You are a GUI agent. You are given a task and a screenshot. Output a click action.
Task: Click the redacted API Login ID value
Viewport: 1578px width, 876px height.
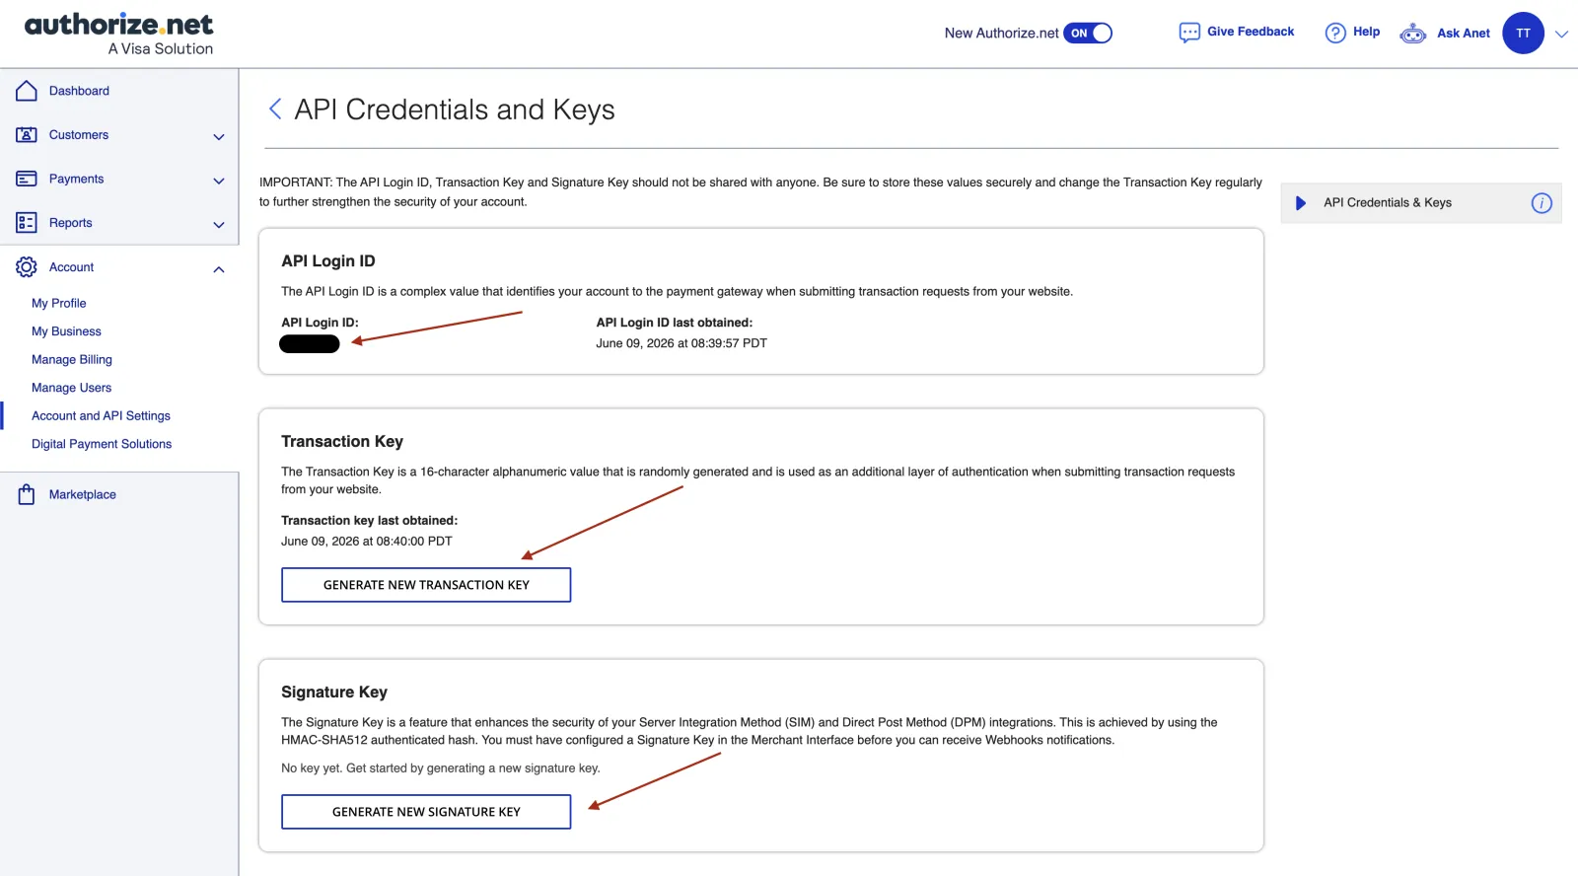pos(310,343)
